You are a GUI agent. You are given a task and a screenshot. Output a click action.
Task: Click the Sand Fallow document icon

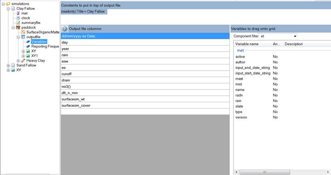tap(13, 65)
